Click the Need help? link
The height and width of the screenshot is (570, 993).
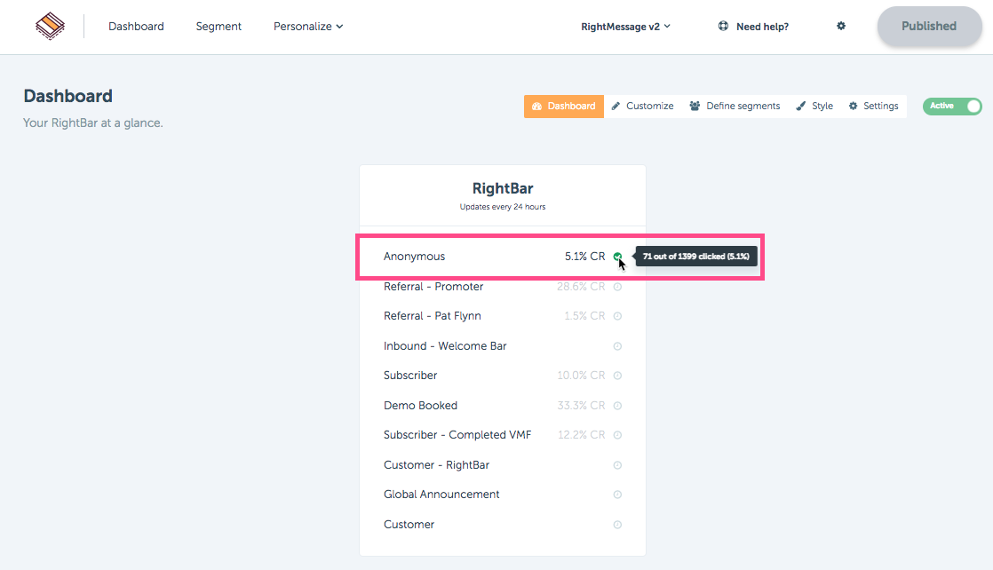tap(753, 27)
